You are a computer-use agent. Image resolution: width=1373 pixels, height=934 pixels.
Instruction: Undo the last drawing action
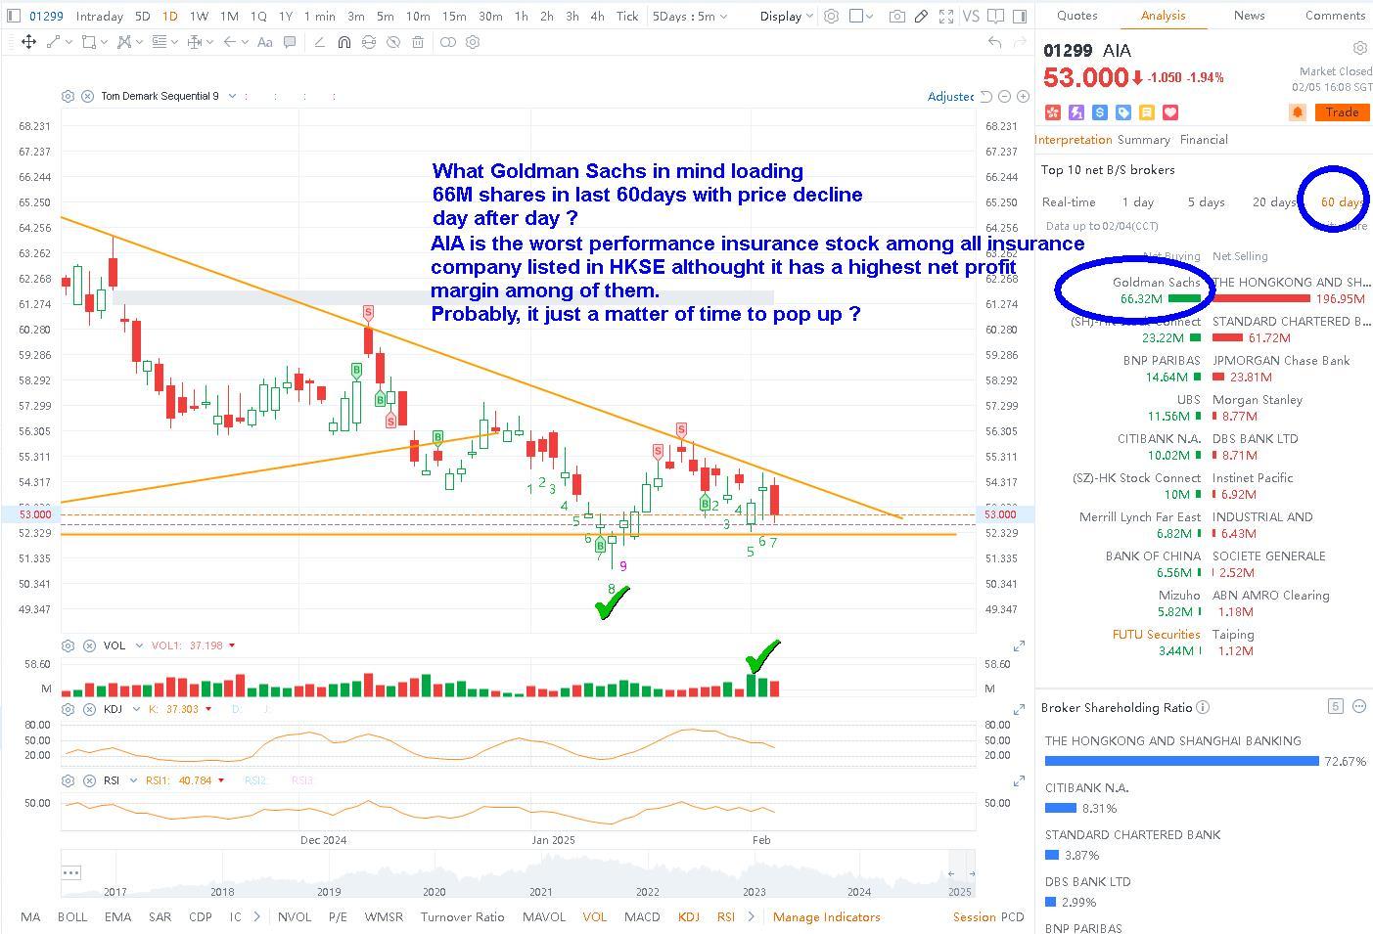994,42
